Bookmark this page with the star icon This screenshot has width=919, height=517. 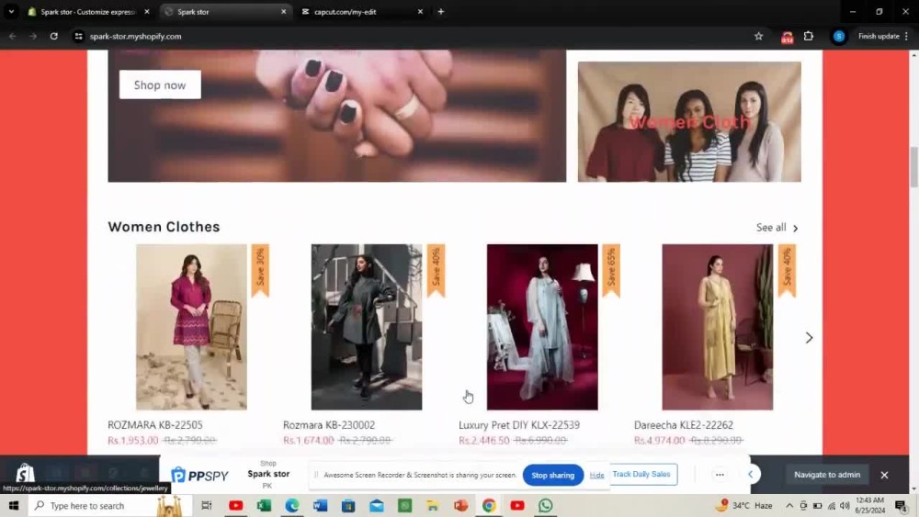point(758,37)
